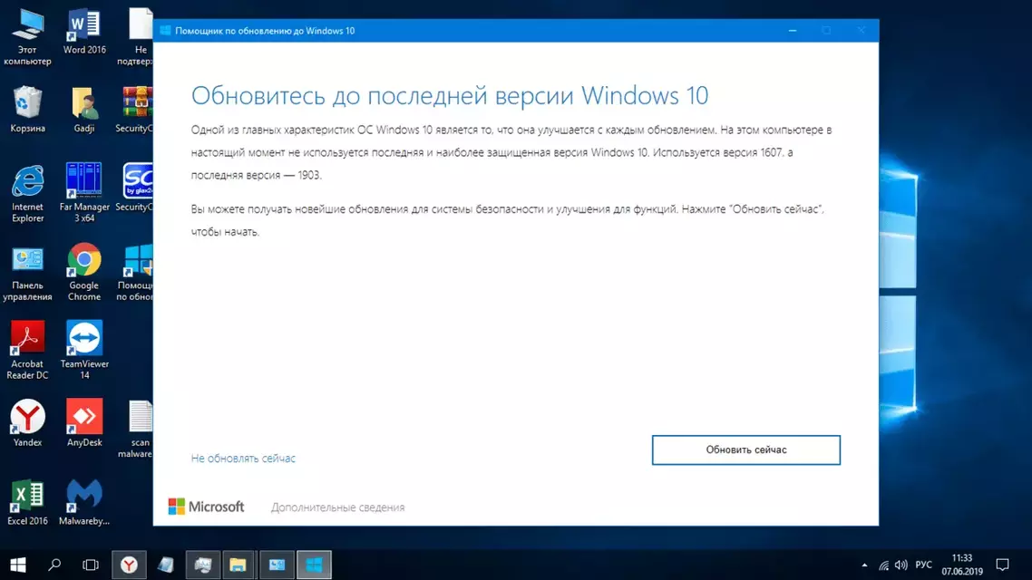Open the Этот компьютер desktop icon
Screen dimensions: 1032x580
tap(27, 37)
